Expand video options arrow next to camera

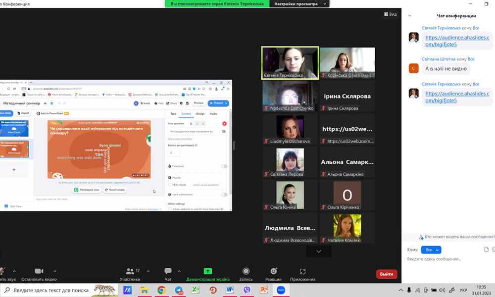pos(55,271)
